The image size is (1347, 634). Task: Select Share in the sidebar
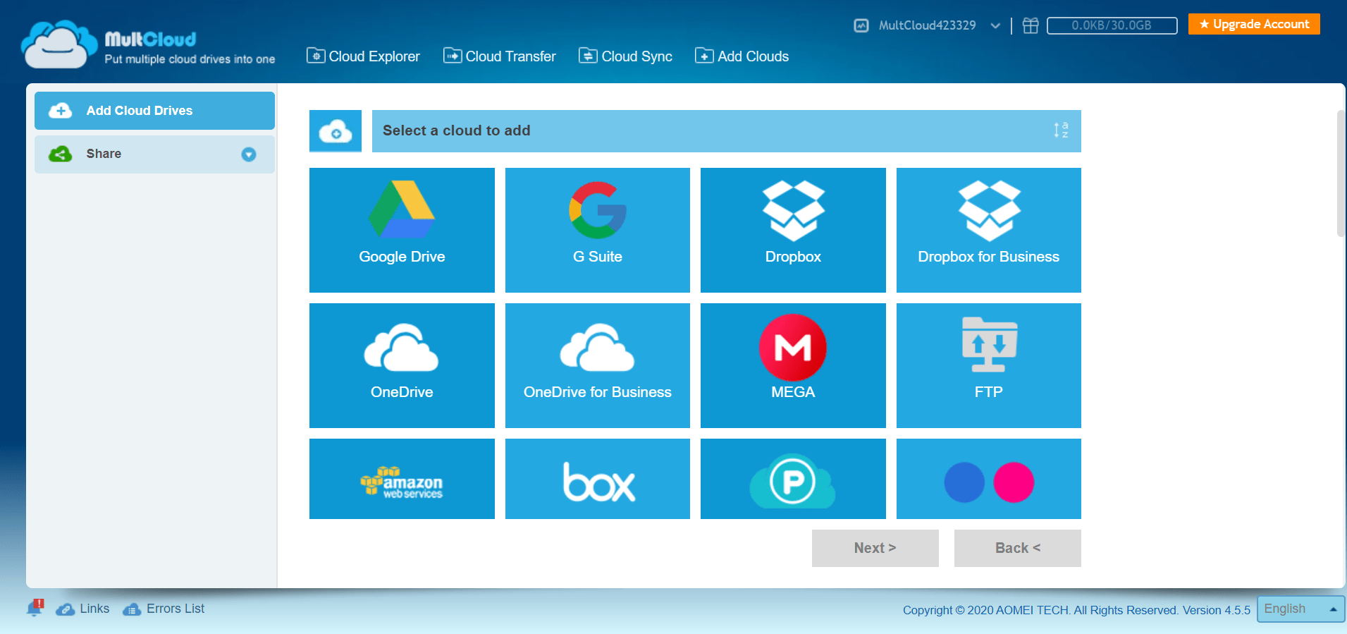pos(154,154)
